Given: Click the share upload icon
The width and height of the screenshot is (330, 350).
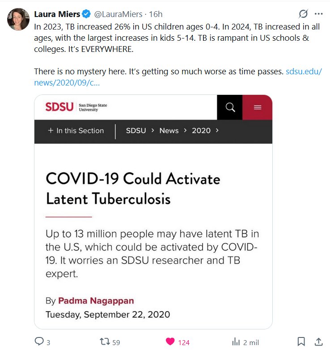Looking at the screenshot, I should click(x=318, y=341).
